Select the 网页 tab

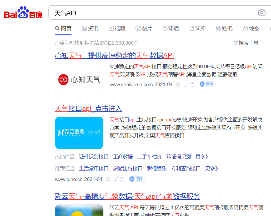pyautogui.click(x=63, y=28)
